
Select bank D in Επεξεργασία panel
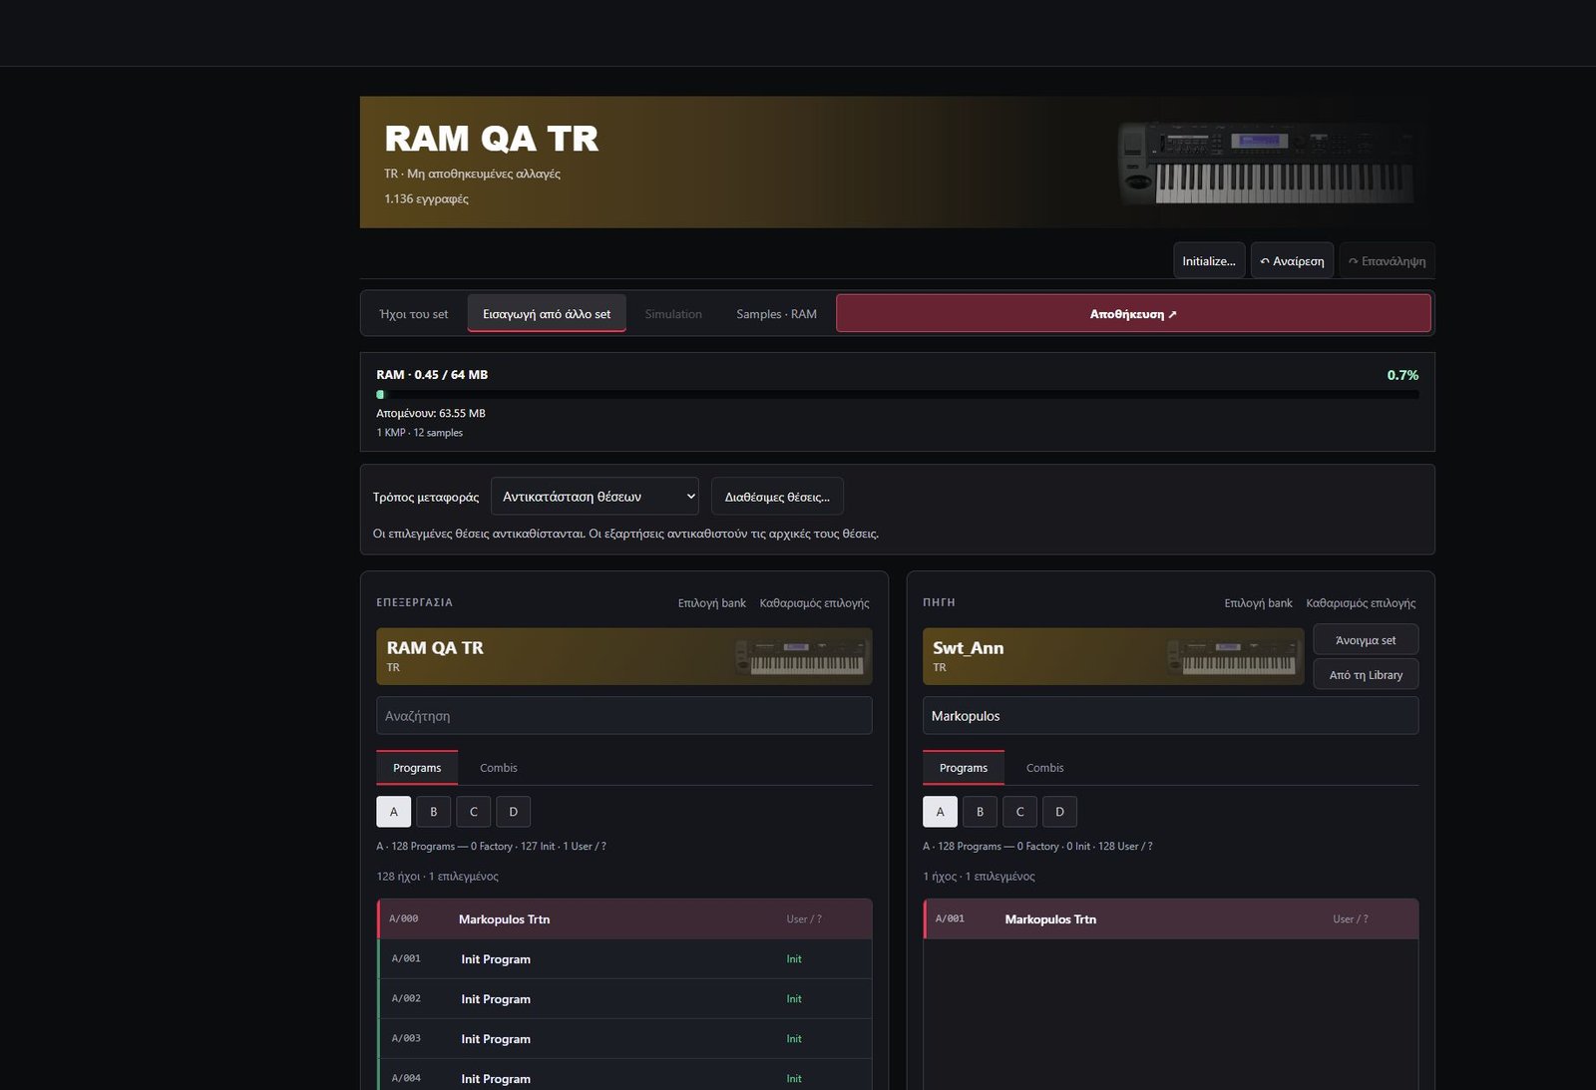pos(514,812)
